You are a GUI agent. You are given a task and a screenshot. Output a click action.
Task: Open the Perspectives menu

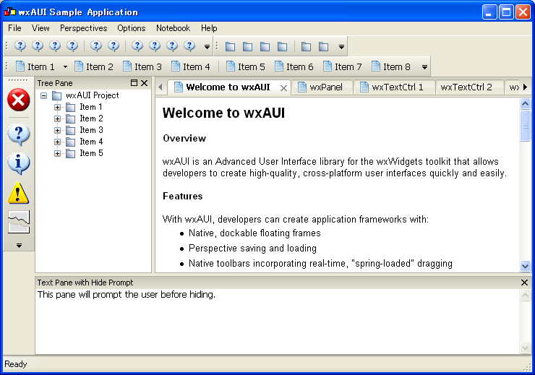[x=84, y=28]
